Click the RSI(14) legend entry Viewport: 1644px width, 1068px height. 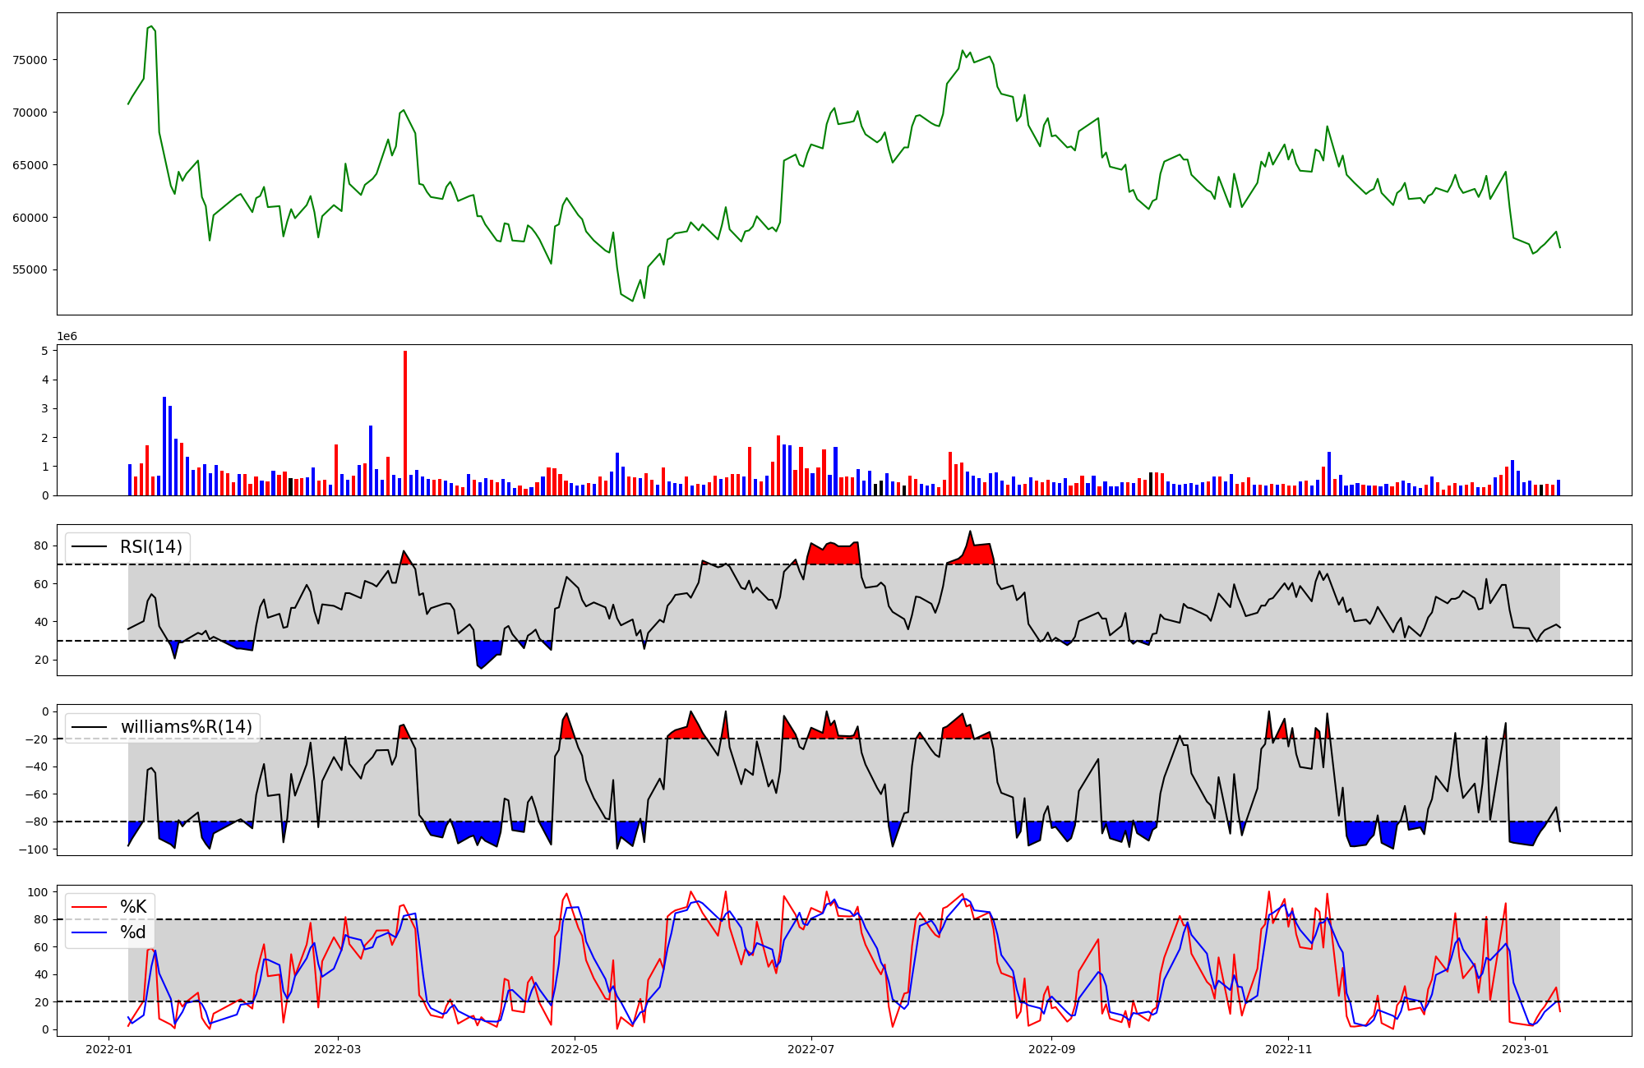(150, 547)
